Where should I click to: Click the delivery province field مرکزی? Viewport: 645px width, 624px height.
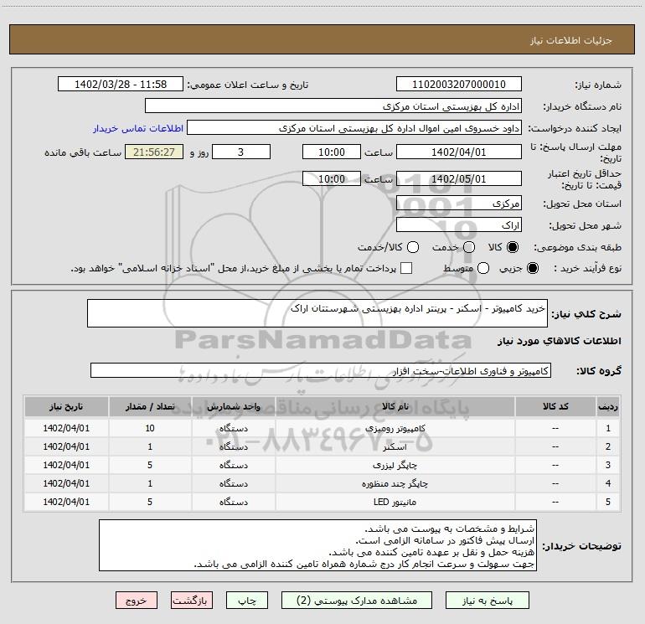click(x=459, y=204)
